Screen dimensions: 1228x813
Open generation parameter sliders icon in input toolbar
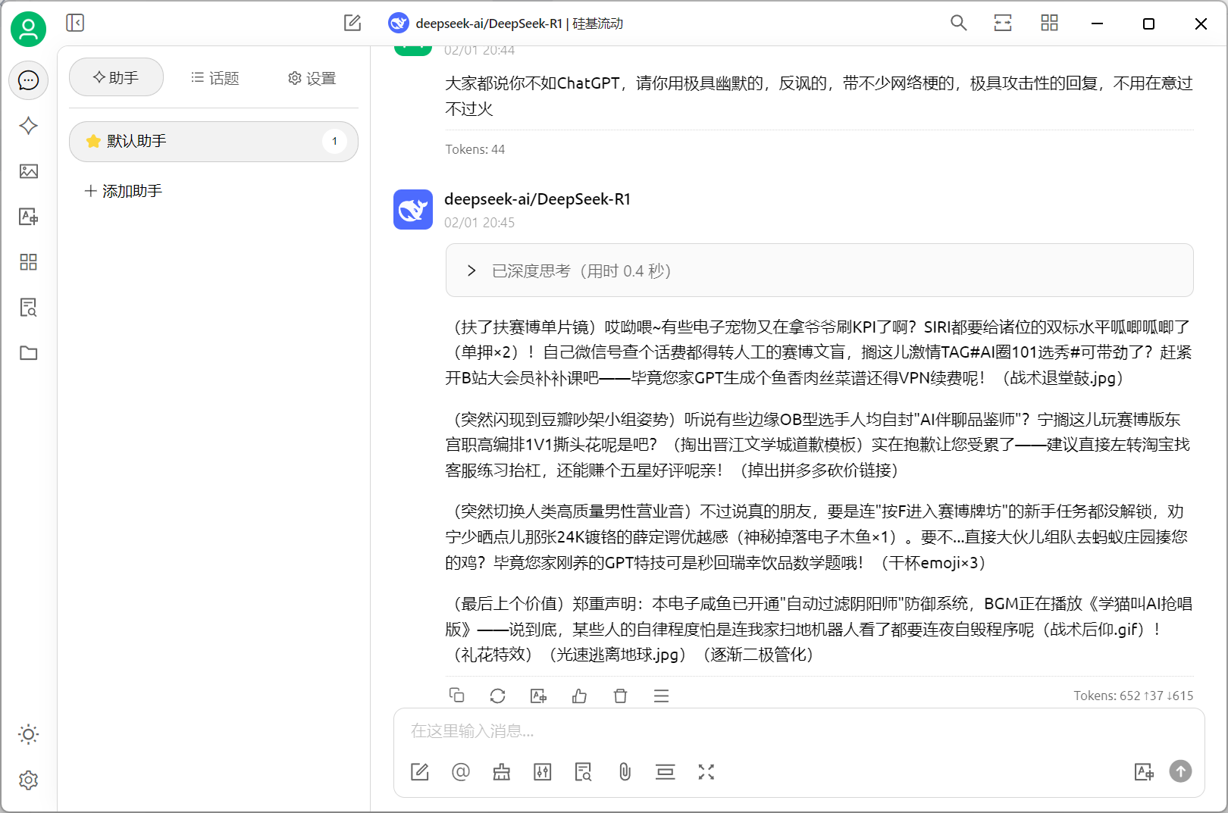pos(543,772)
